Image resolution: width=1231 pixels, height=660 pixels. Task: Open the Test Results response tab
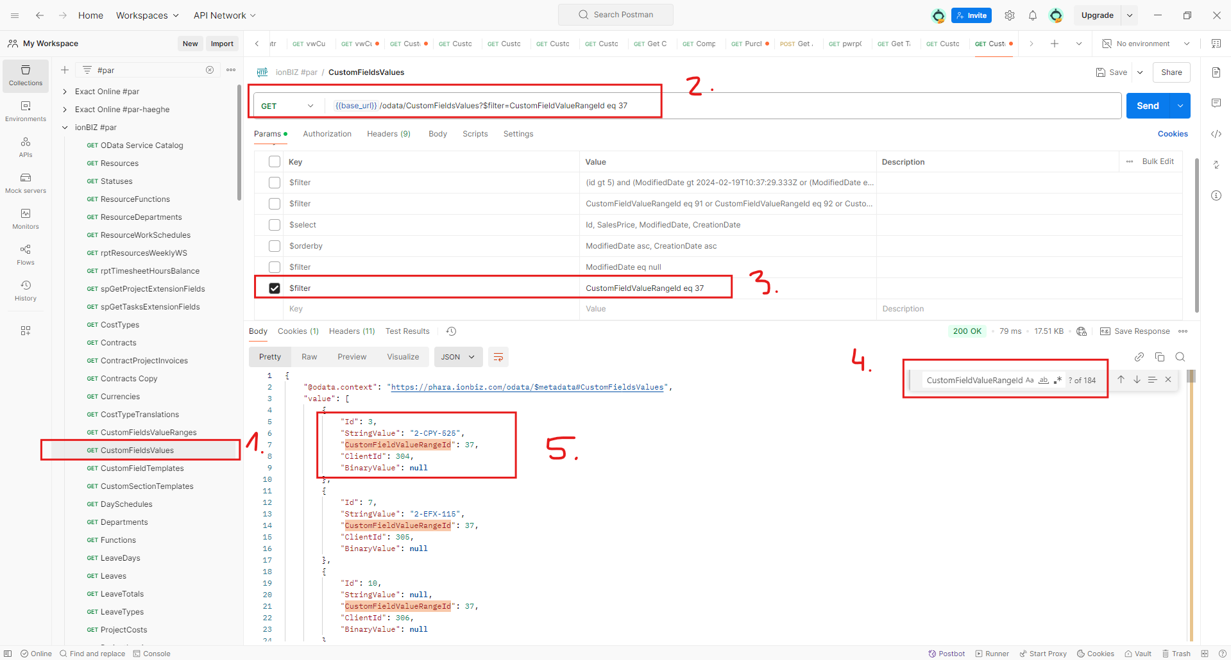coord(407,331)
